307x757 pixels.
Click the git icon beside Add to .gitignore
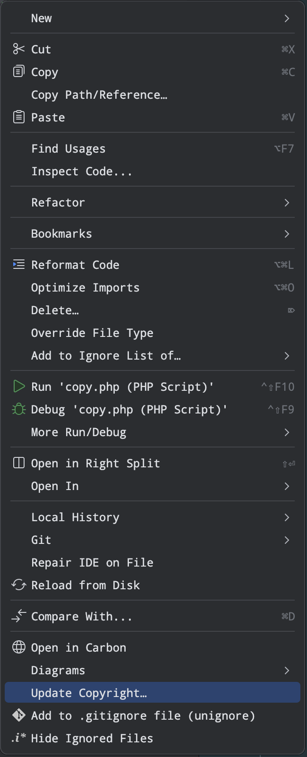coord(18,715)
